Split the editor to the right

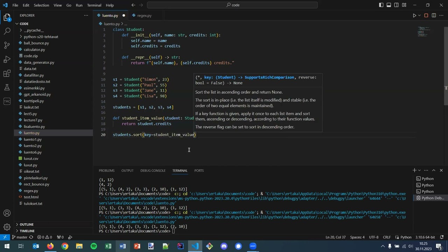click(x=434, y=15)
